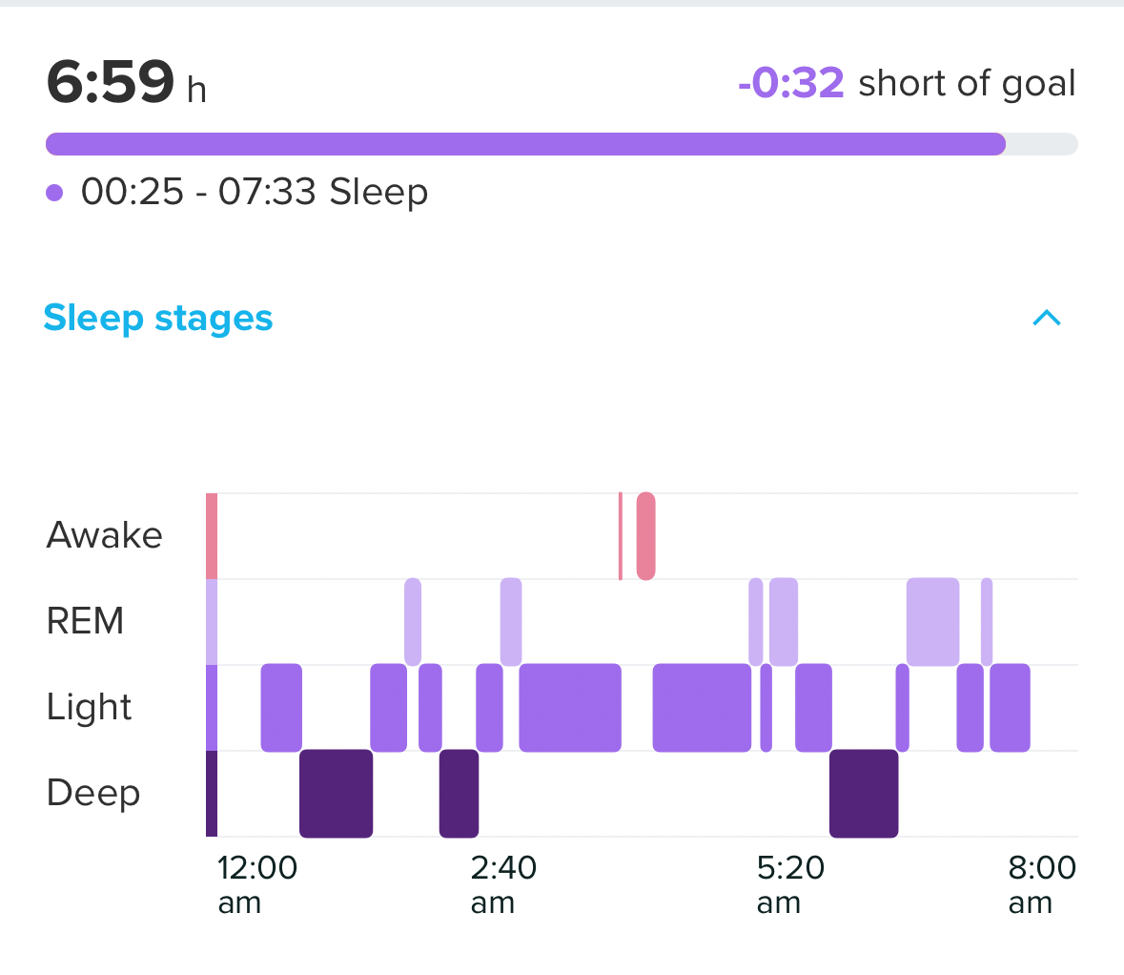
Task: Tap the 6:59 h sleep duration
Action: tap(126, 82)
